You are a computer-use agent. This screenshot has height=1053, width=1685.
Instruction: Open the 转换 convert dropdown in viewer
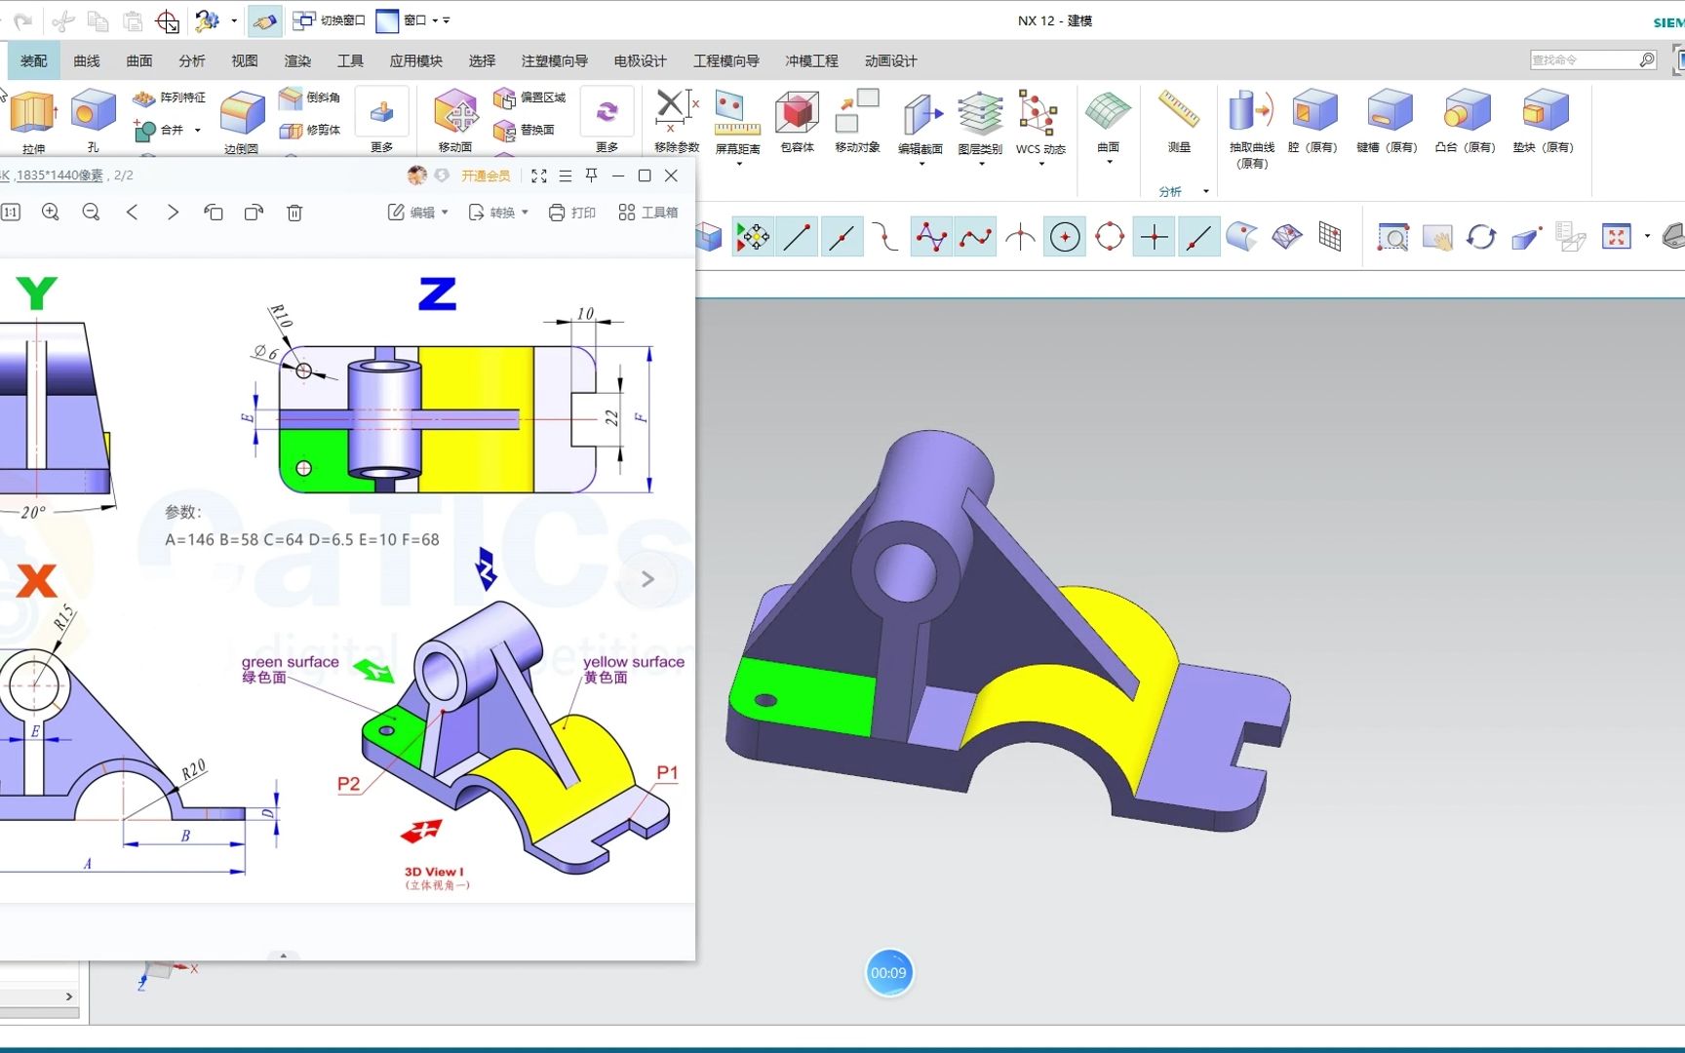click(497, 213)
